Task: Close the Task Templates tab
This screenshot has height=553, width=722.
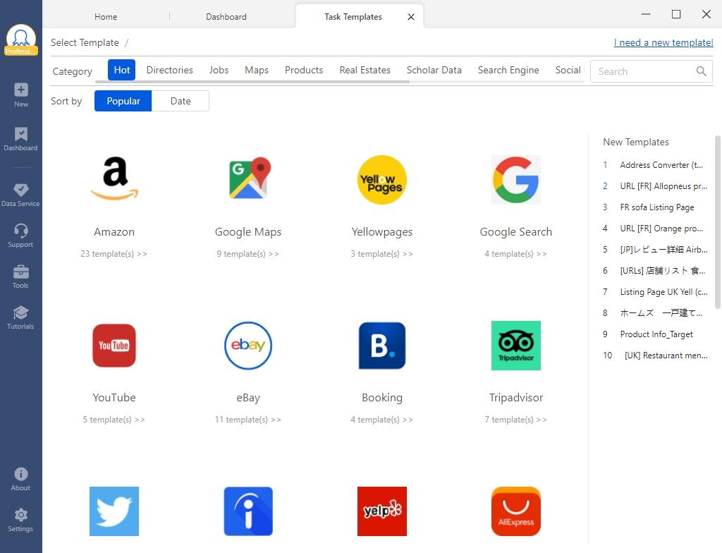Action: coord(411,17)
